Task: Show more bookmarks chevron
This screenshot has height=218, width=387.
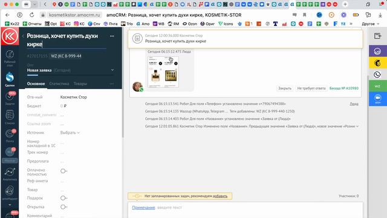Action: (351, 24)
